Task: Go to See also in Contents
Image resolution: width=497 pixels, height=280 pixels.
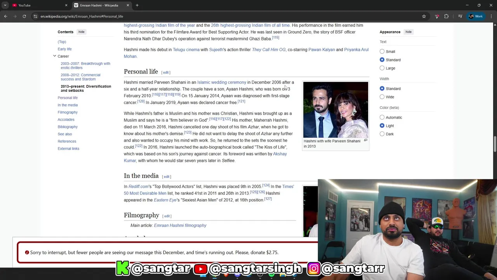Action: point(65,134)
